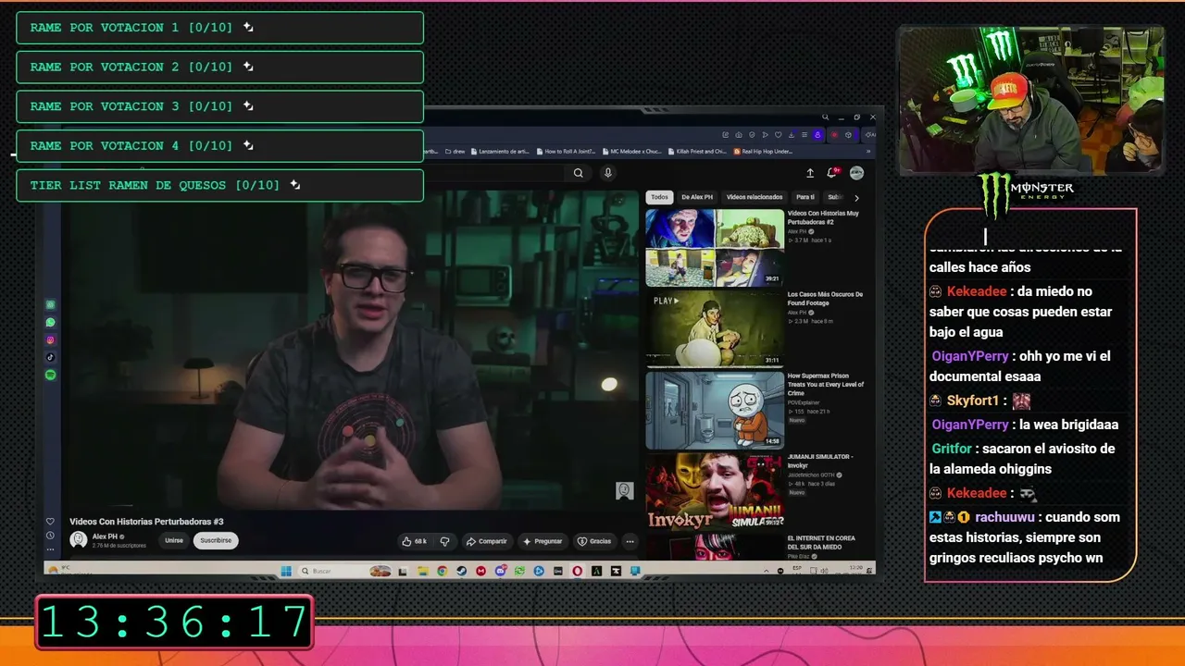Open TikTok from the browser sidebar
This screenshot has width=1185, height=666.
(x=51, y=357)
